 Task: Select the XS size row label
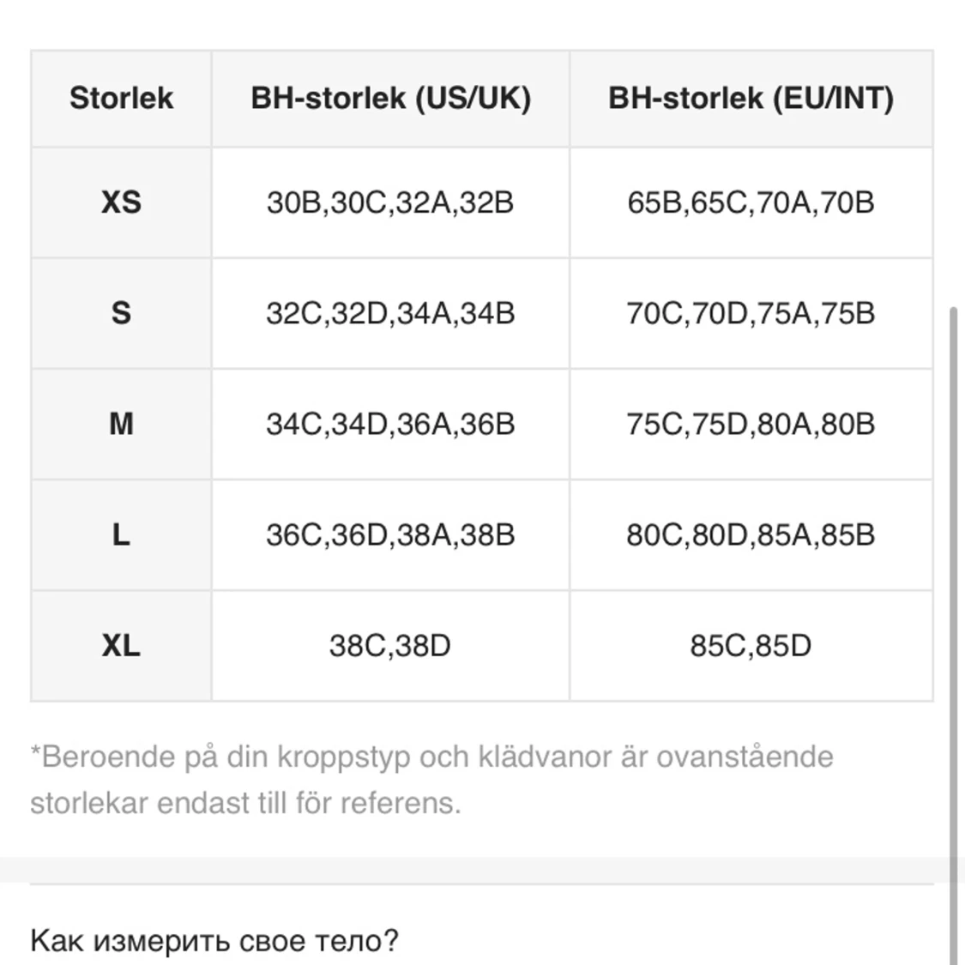pyautogui.click(x=121, y=202)
